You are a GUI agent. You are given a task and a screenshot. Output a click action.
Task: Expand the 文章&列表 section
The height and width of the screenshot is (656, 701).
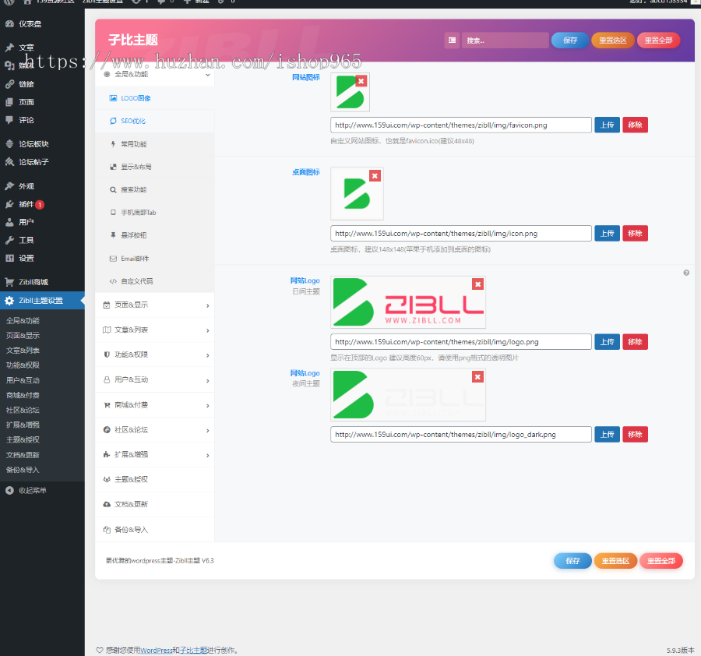[x=155, y=330]
